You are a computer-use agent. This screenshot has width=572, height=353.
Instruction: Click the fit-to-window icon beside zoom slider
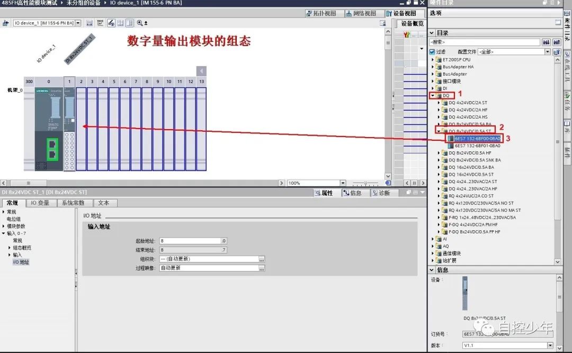(x=388, y=183)
